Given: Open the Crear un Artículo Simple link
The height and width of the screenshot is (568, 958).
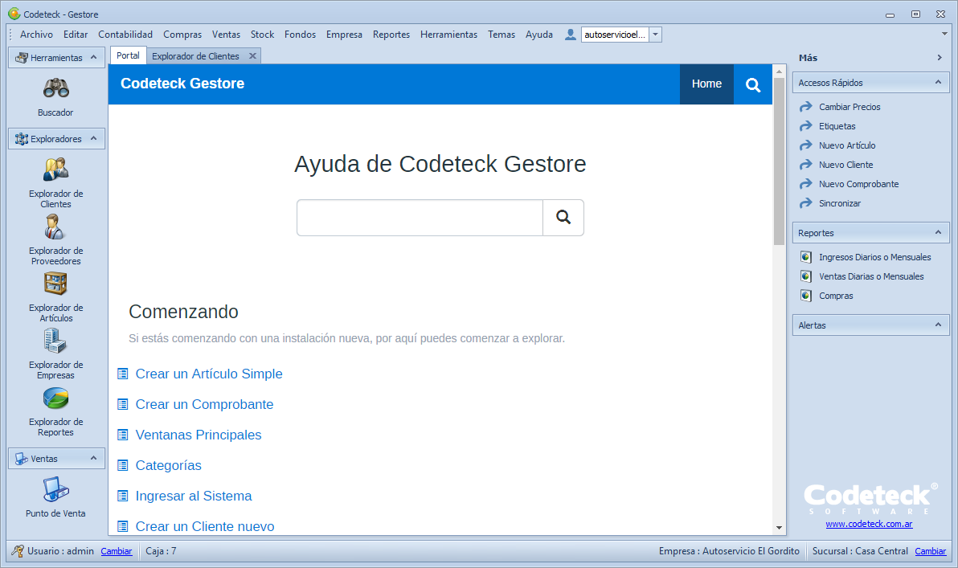Looking at the screenshot, I should click(x=209, y=374).
